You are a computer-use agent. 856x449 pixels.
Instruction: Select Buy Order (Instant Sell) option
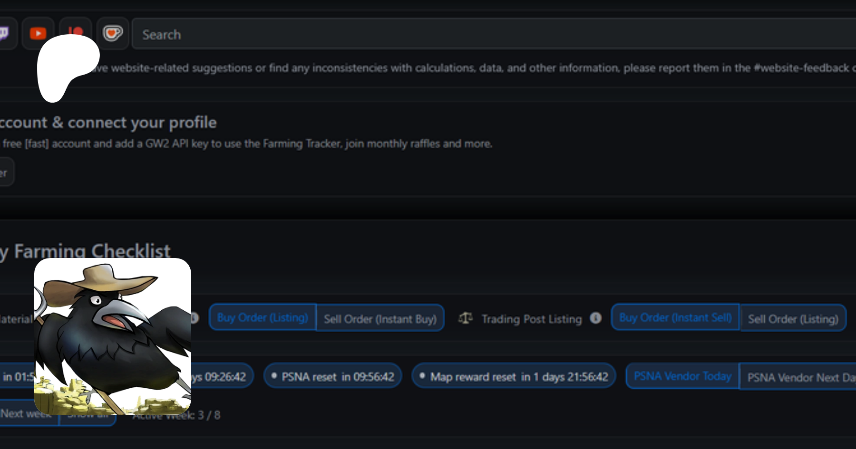click(x=675, y=317)
